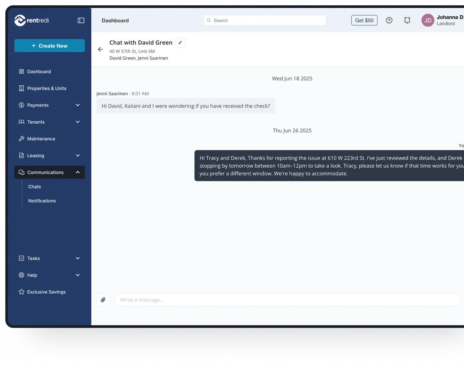The image size is (464, 365).
Task: Click the RentRedi logo
Action: (x=32, y=20)
